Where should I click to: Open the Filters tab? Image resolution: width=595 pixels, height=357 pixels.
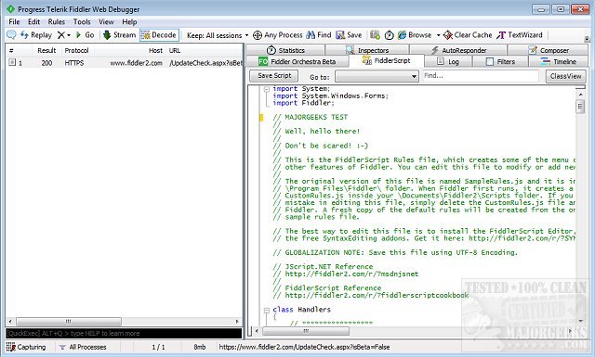tap(500, 61)
